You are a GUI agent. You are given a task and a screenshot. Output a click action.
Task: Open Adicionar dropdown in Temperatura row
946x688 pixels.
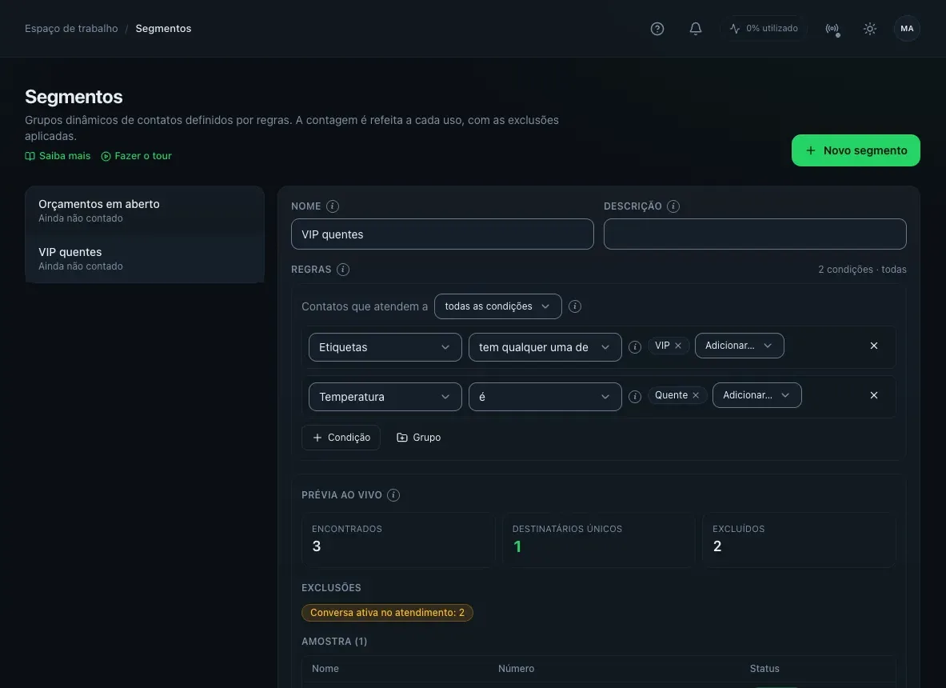point(756,395)
